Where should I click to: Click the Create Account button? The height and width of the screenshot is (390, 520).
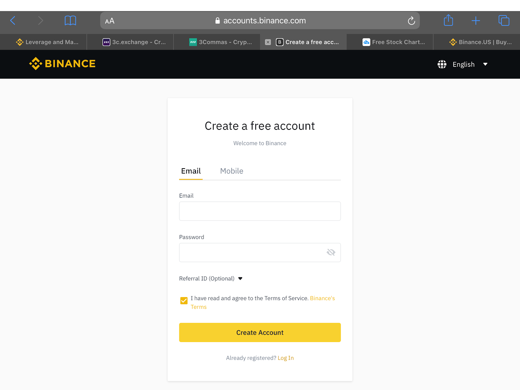[260, 332]
